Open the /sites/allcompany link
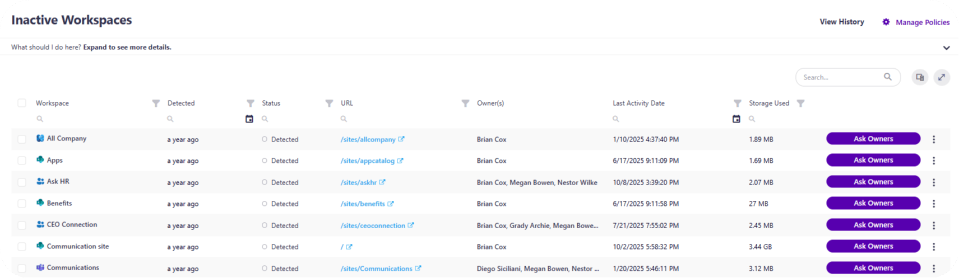This screenshot has width=959, height=278. [368, 139]
